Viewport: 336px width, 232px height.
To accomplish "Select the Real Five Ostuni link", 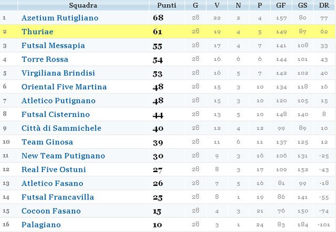I will tap(54, 170).
